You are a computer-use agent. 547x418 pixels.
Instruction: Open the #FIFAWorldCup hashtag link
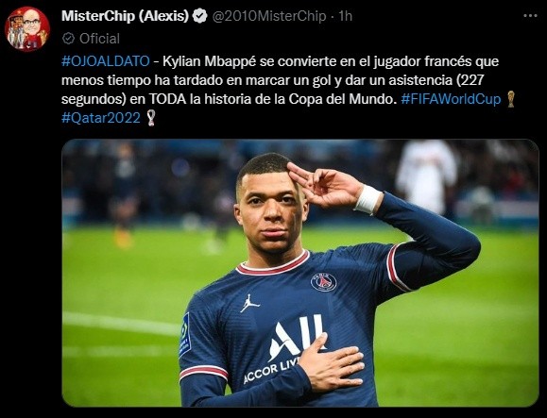coord(451,99)
